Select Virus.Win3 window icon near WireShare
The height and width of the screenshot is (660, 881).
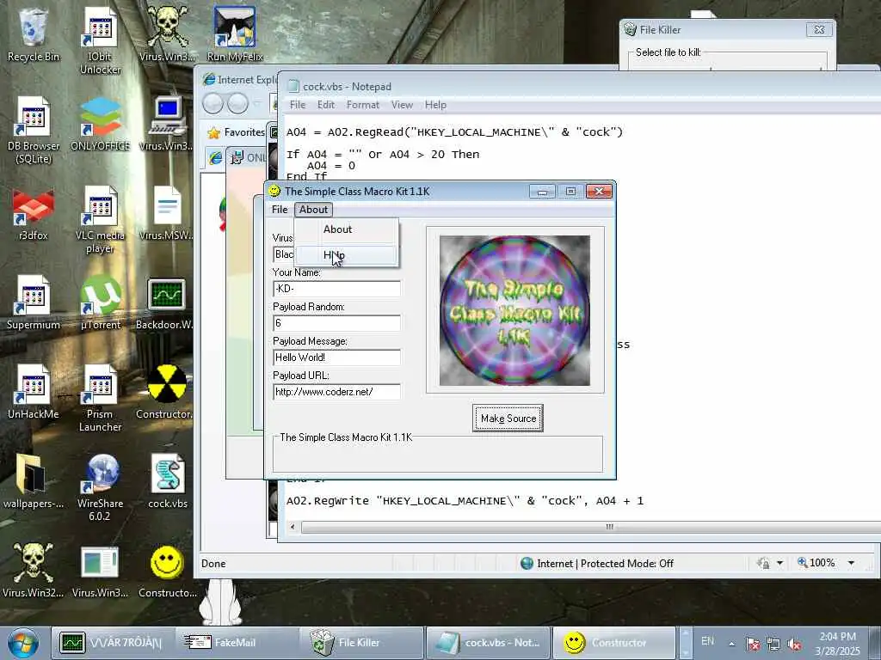(x=100, y=571)
